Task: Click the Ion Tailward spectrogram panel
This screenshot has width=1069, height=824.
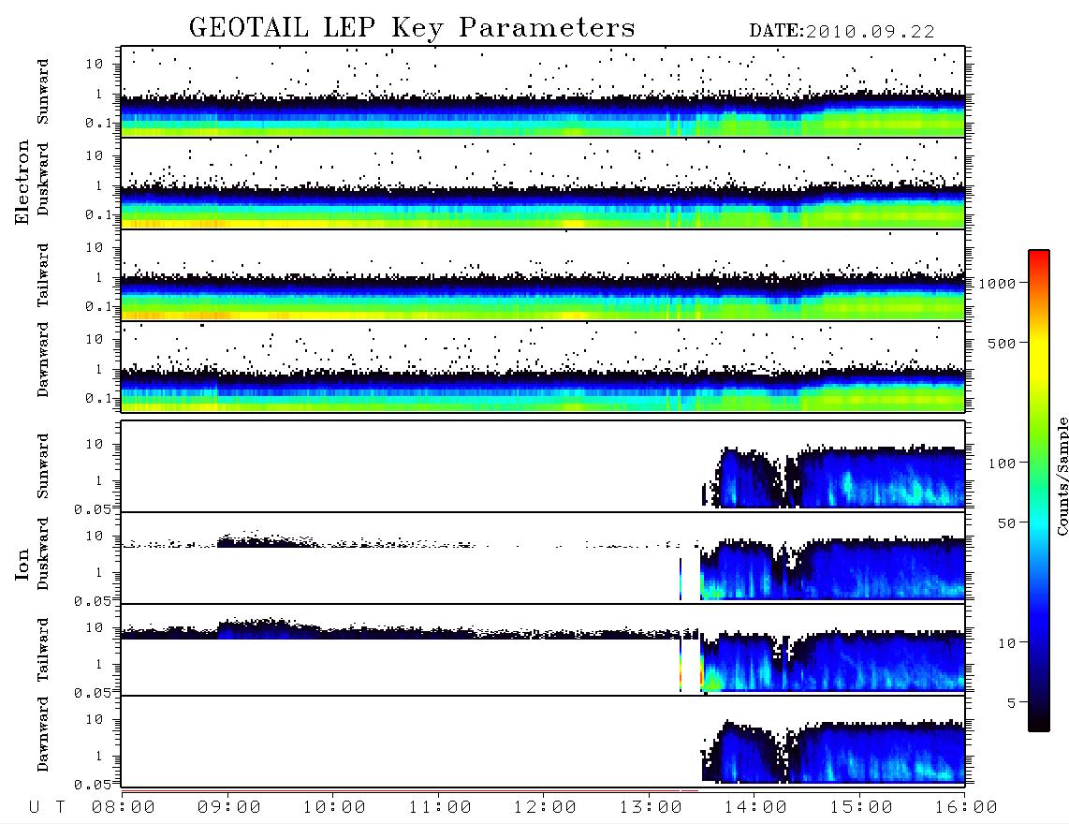Action: pos(543,650)
